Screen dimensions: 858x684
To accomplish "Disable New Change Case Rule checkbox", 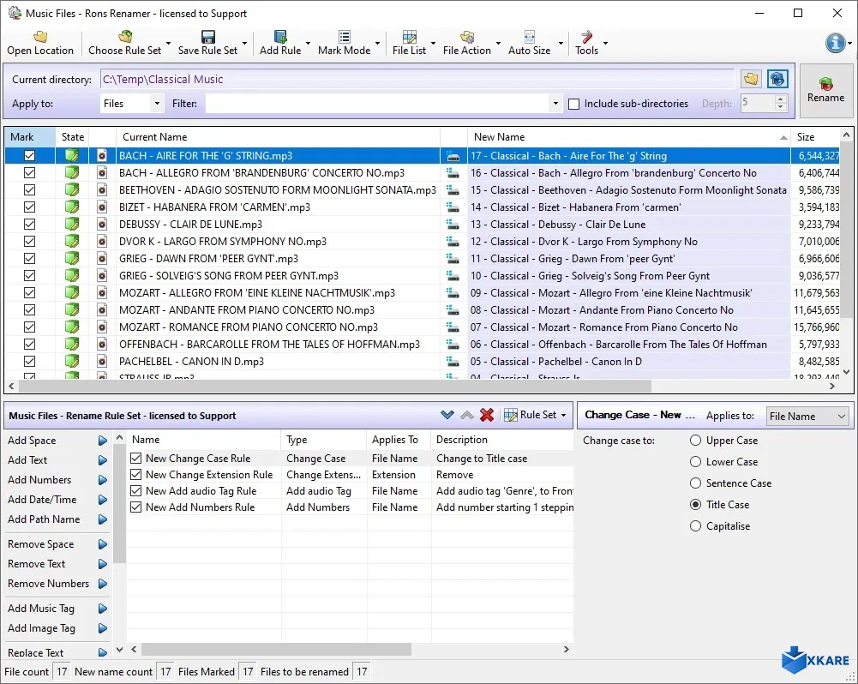I will click(x=135, y=458).
